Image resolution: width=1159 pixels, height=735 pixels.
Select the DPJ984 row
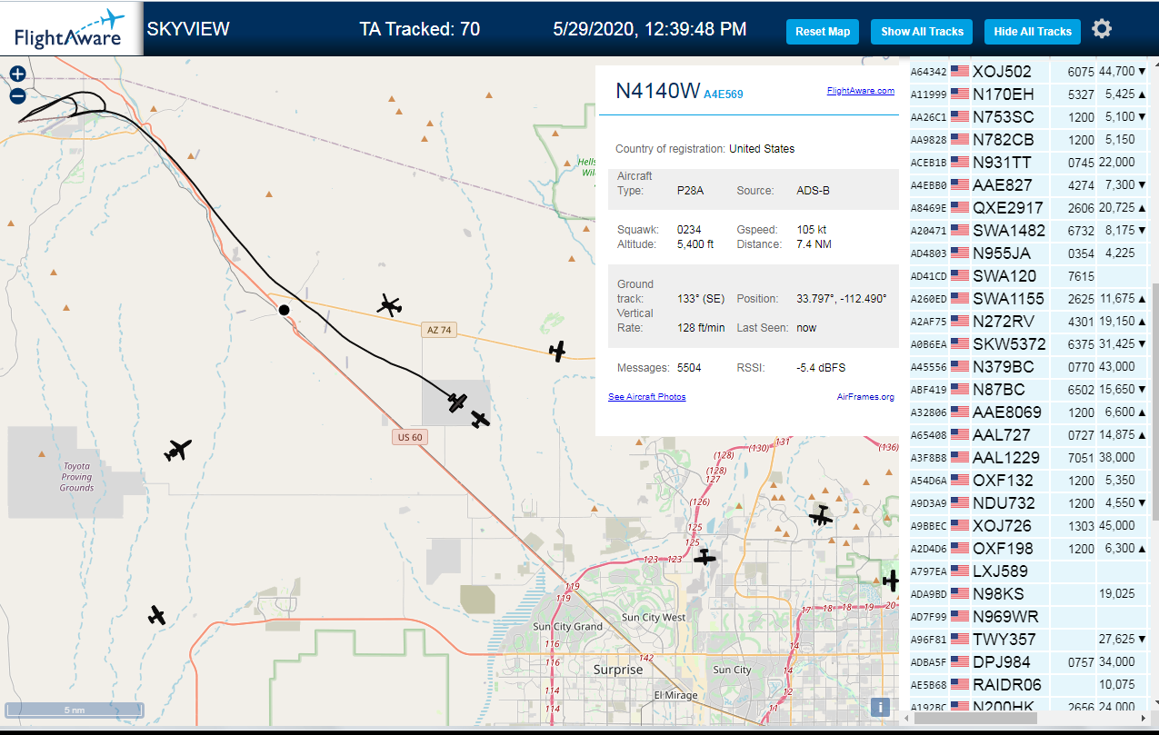(x=1028, y=662)
